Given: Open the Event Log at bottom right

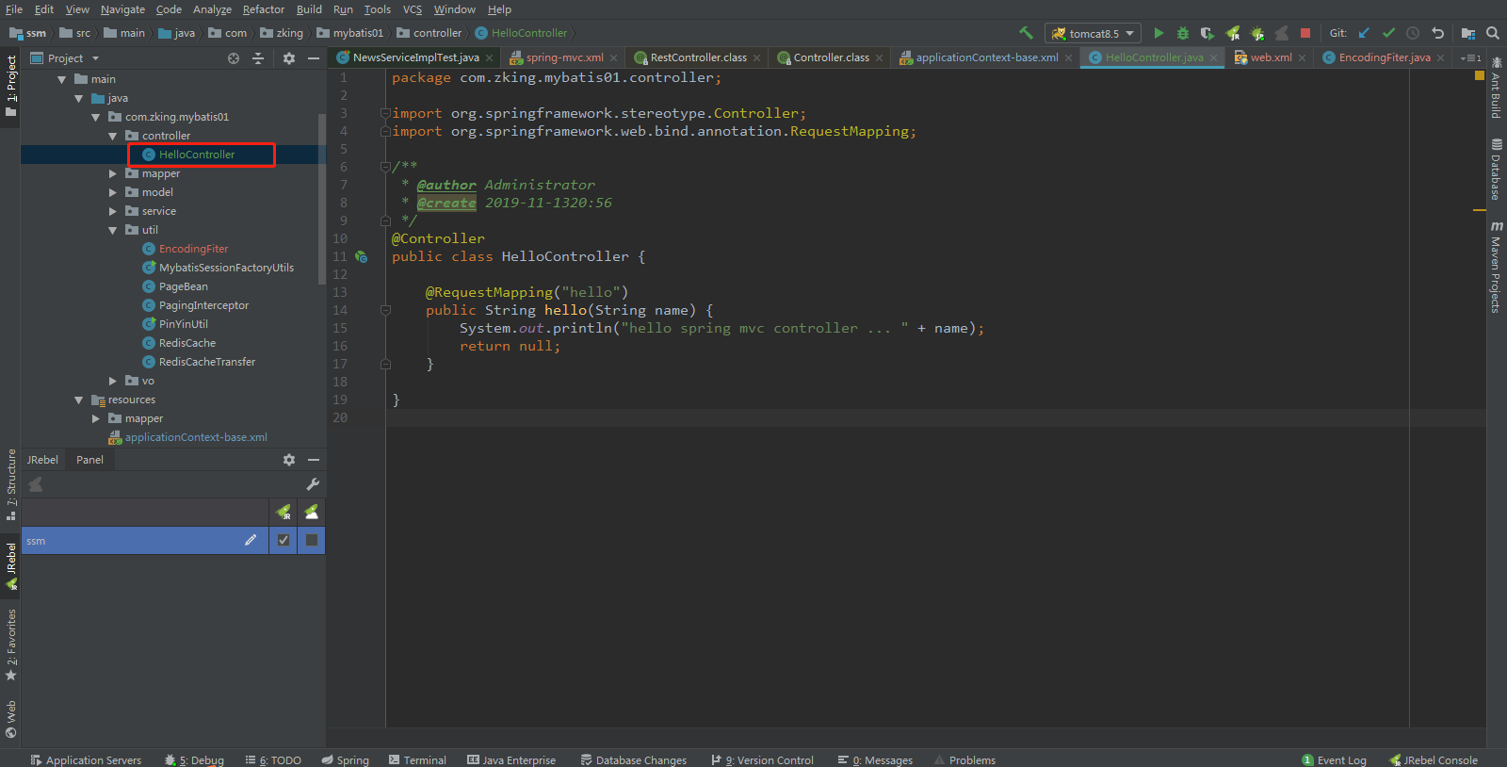Looking at the screenshot, I should point(1334,759).
